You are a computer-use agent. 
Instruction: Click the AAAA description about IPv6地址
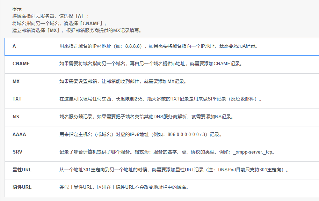coord(140,135)
